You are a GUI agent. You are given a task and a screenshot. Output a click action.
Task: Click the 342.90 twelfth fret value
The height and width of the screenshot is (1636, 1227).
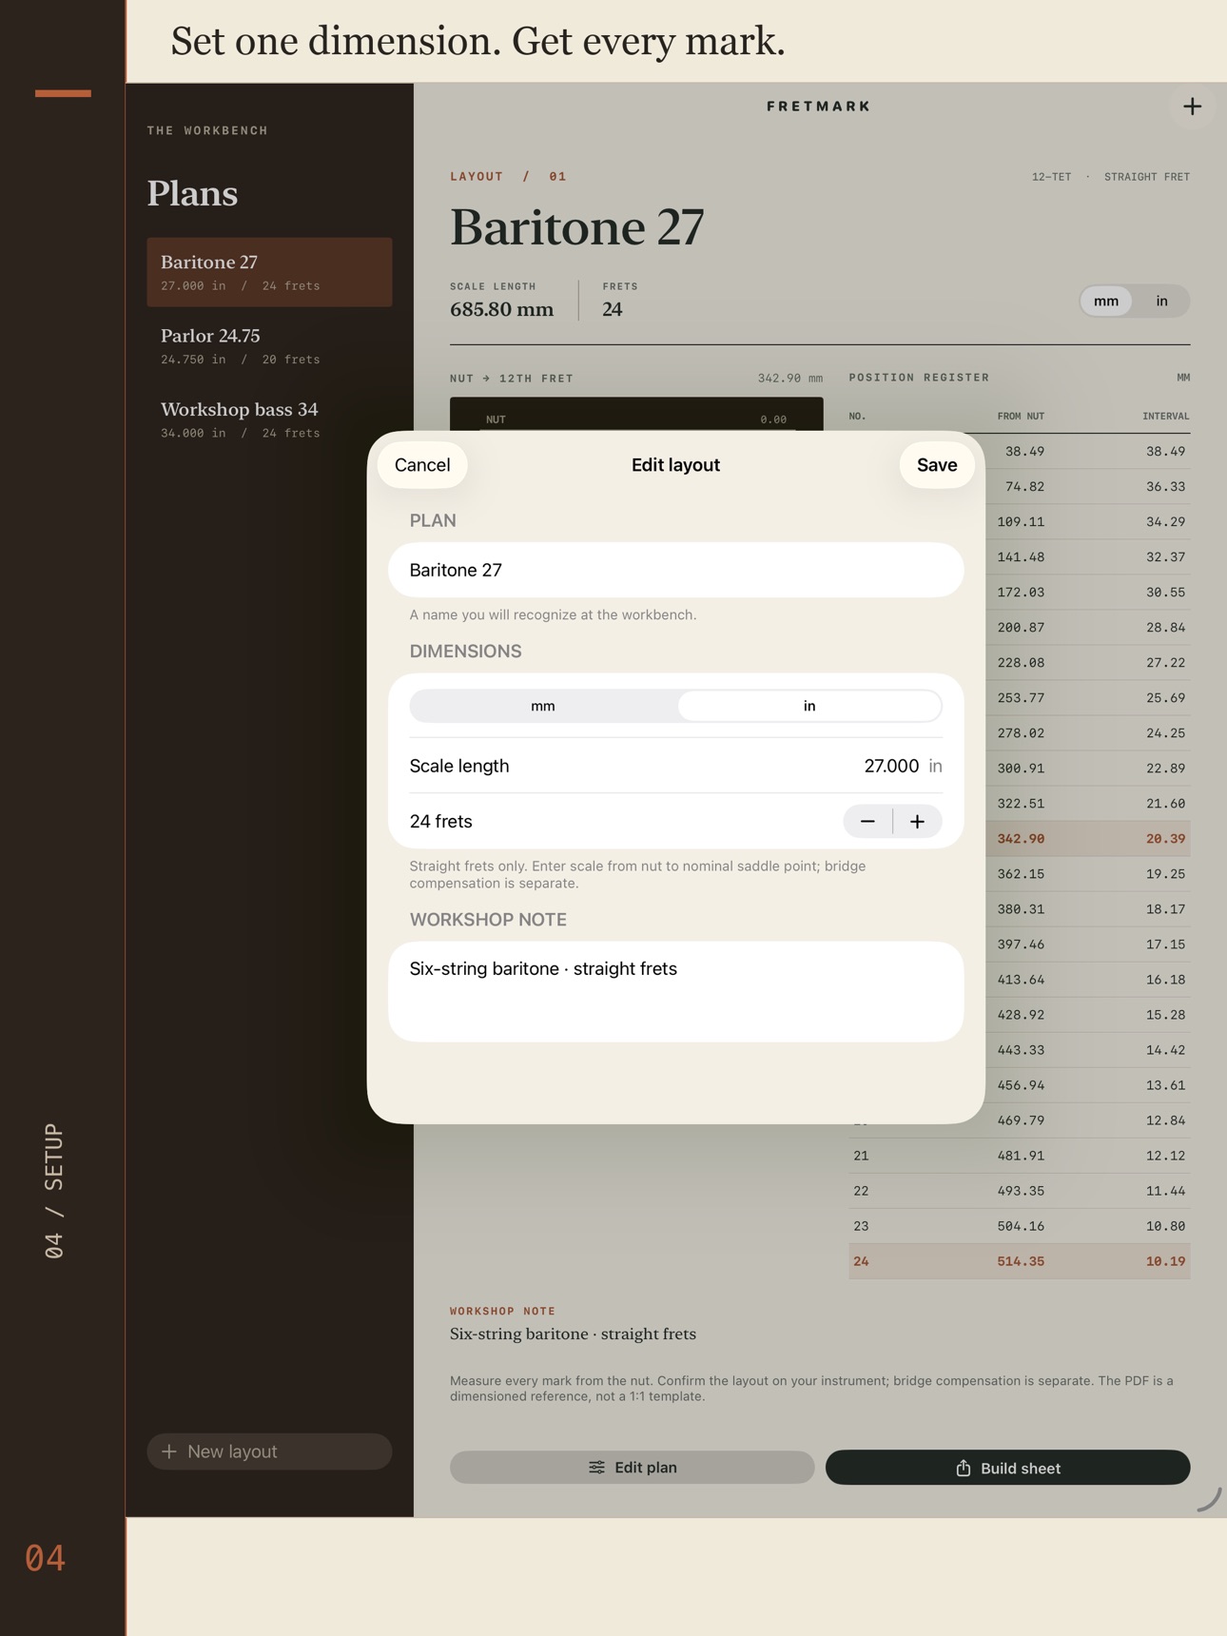coord(1021,839)
